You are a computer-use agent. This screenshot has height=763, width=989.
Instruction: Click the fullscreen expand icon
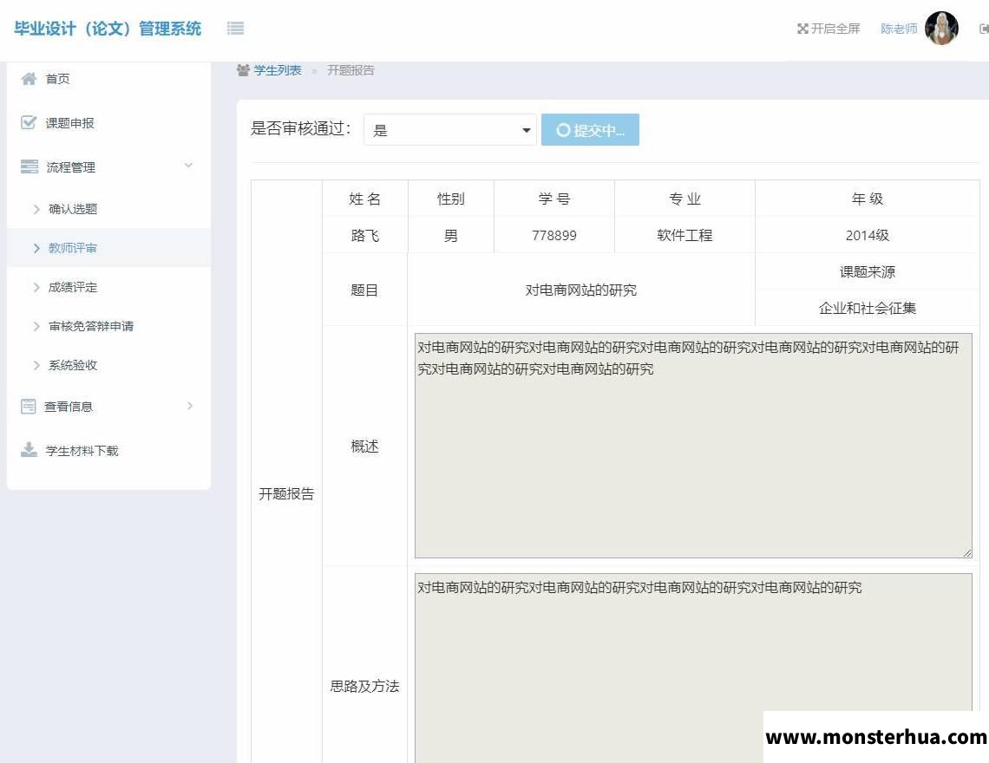[802, 29]
